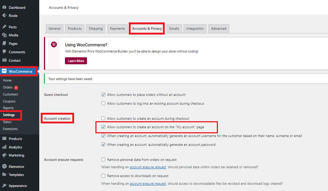Switch to the Payments tab
Image resolution: width=328 pixels, height=191 pixels.
tap(117, 29)
